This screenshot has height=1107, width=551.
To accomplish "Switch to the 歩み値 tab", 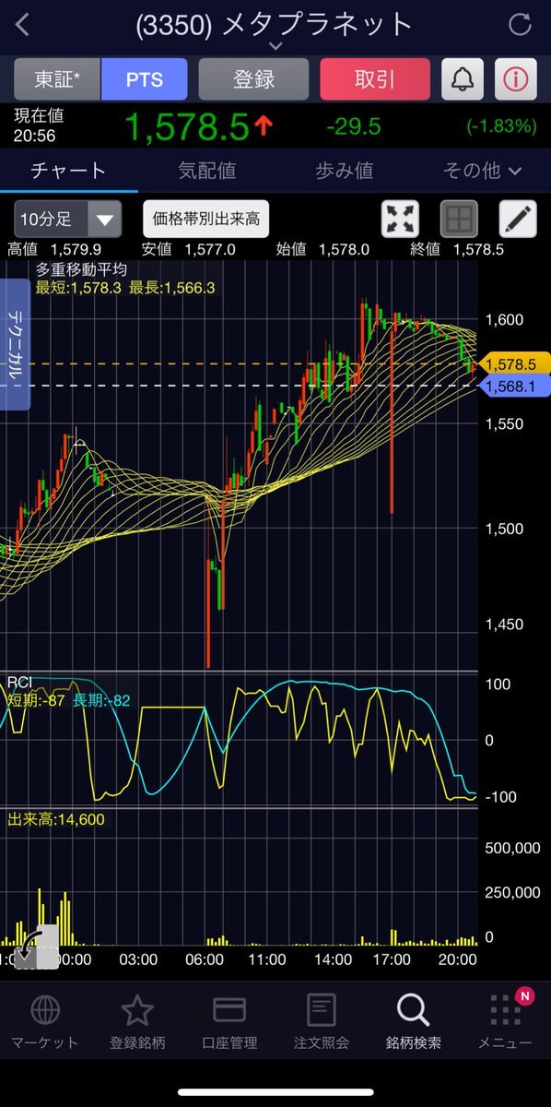I will 344,170.
